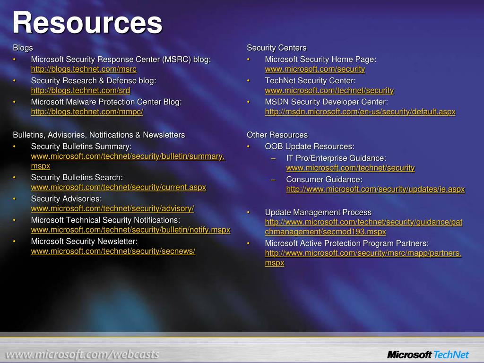Open the msrc/mapp/partners.mspx link
484x363 pixels.
coord(363,258)
